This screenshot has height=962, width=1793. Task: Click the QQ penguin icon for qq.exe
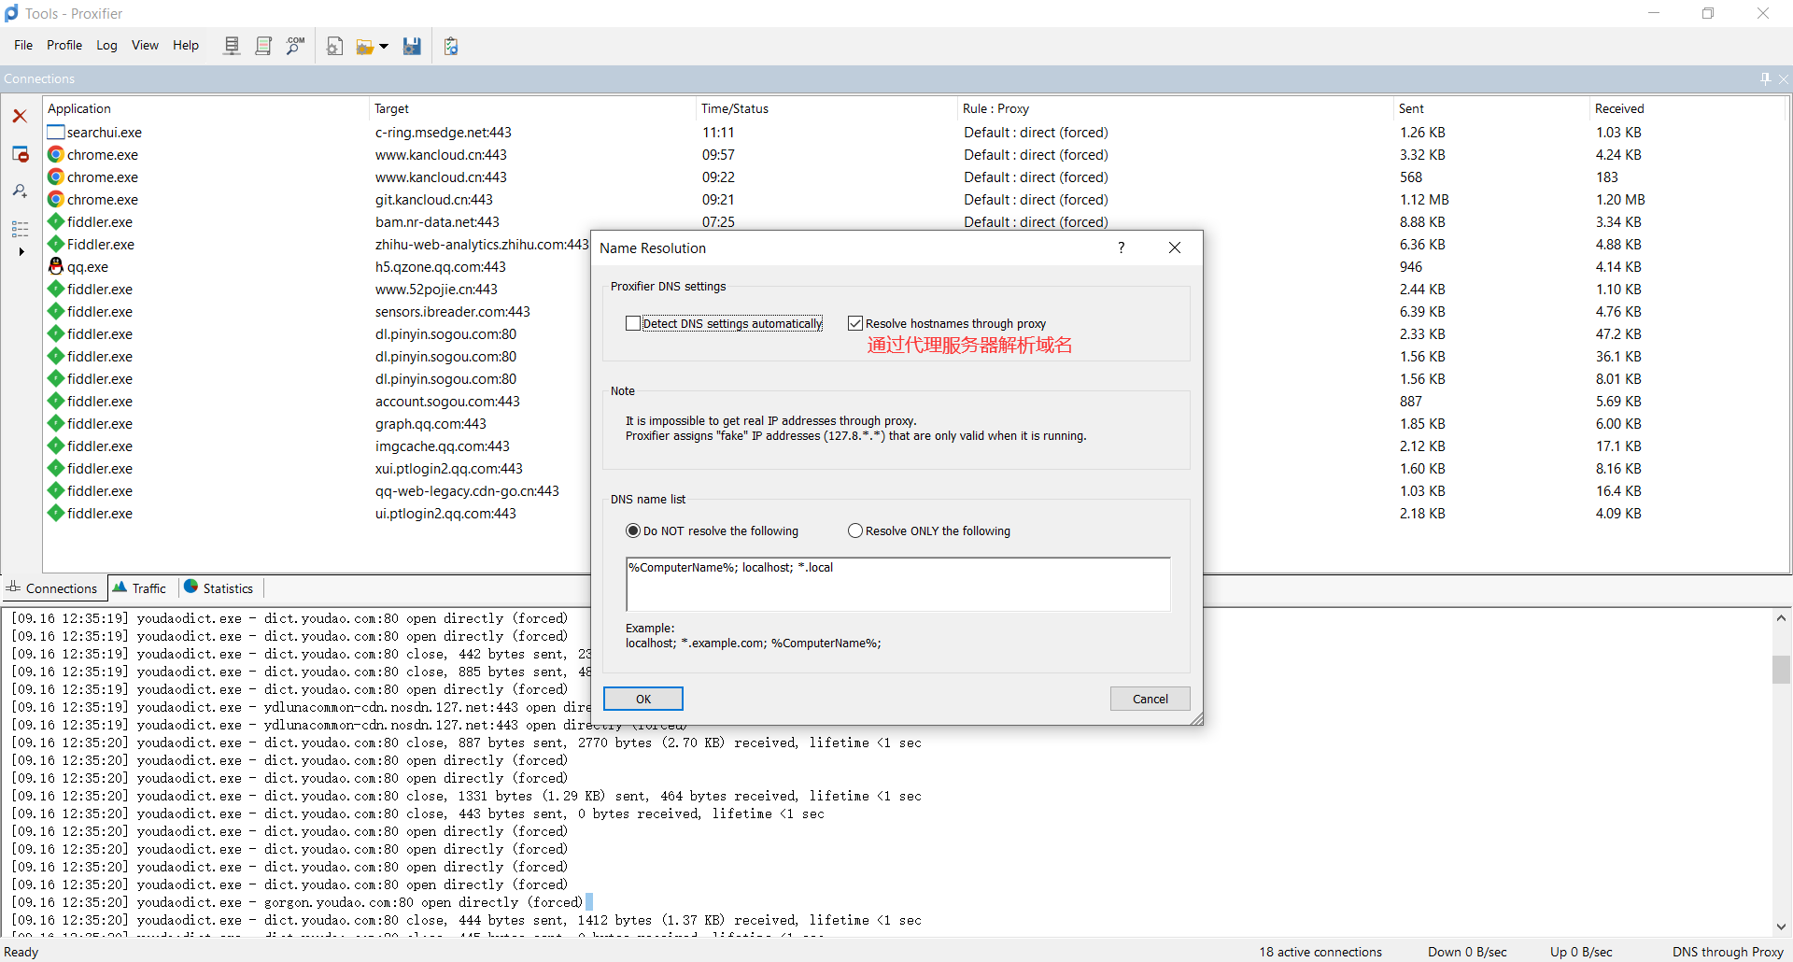coord(56,267)
